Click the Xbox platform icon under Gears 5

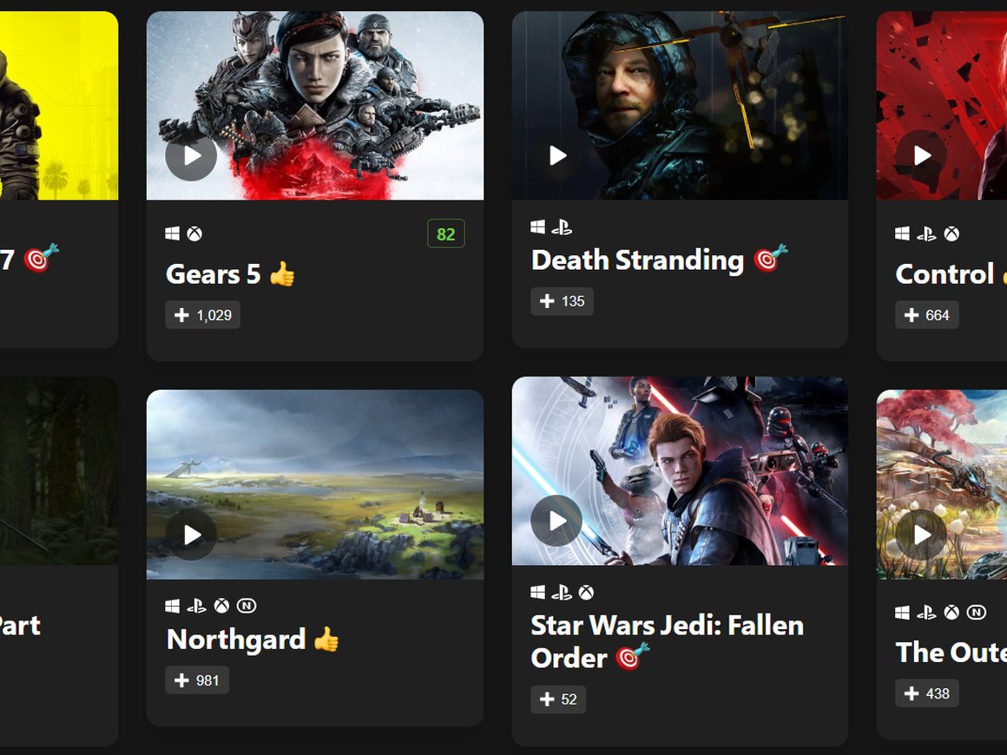[x=194, y=233]
